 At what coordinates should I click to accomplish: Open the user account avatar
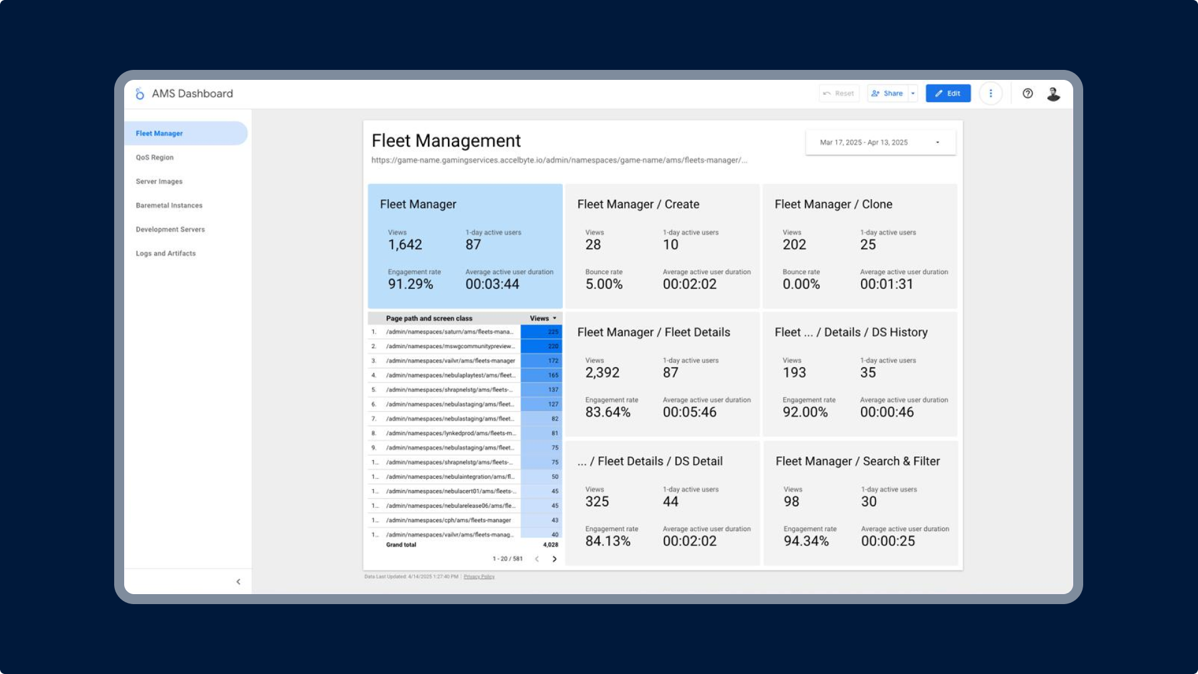point(1053,94)
